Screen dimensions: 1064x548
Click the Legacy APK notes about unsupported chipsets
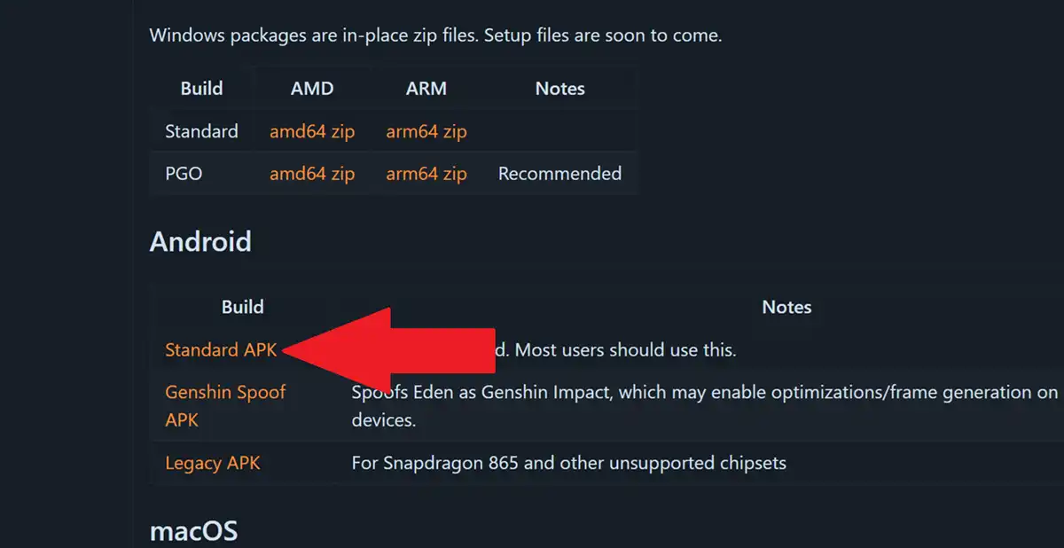click(567, 463)
